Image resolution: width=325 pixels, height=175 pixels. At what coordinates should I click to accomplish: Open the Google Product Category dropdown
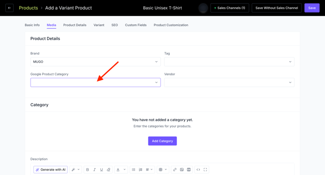coord(96,82)
